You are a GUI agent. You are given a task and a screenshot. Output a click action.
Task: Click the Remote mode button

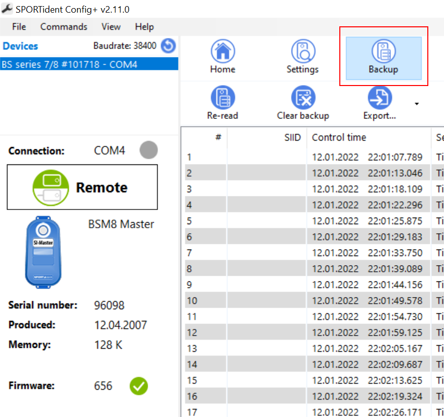coord(82,187)
